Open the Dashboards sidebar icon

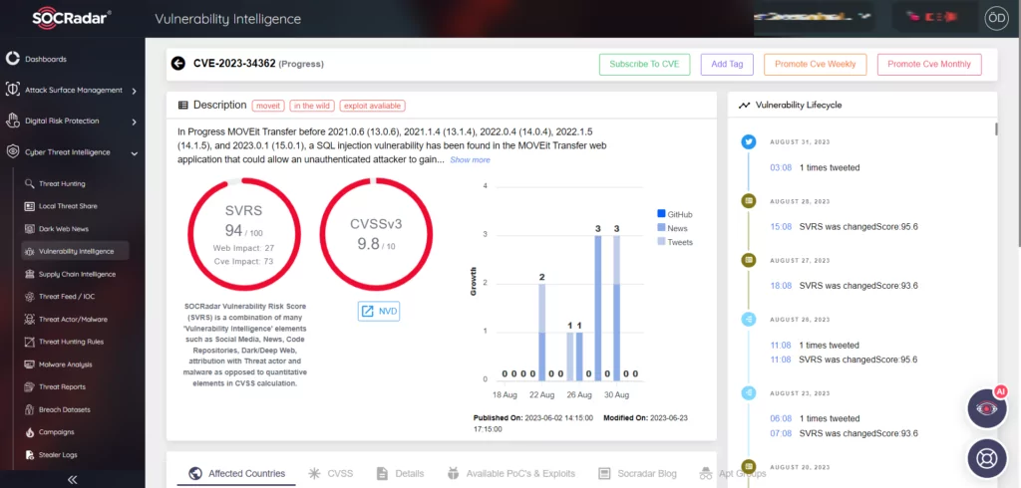[12, 59]
